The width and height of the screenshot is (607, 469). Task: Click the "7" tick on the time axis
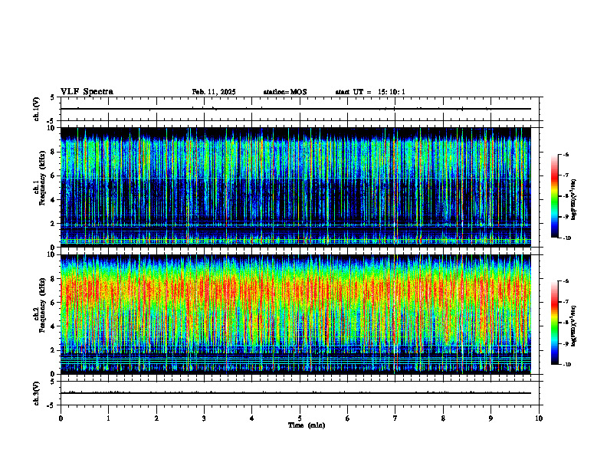click(395, 418)
